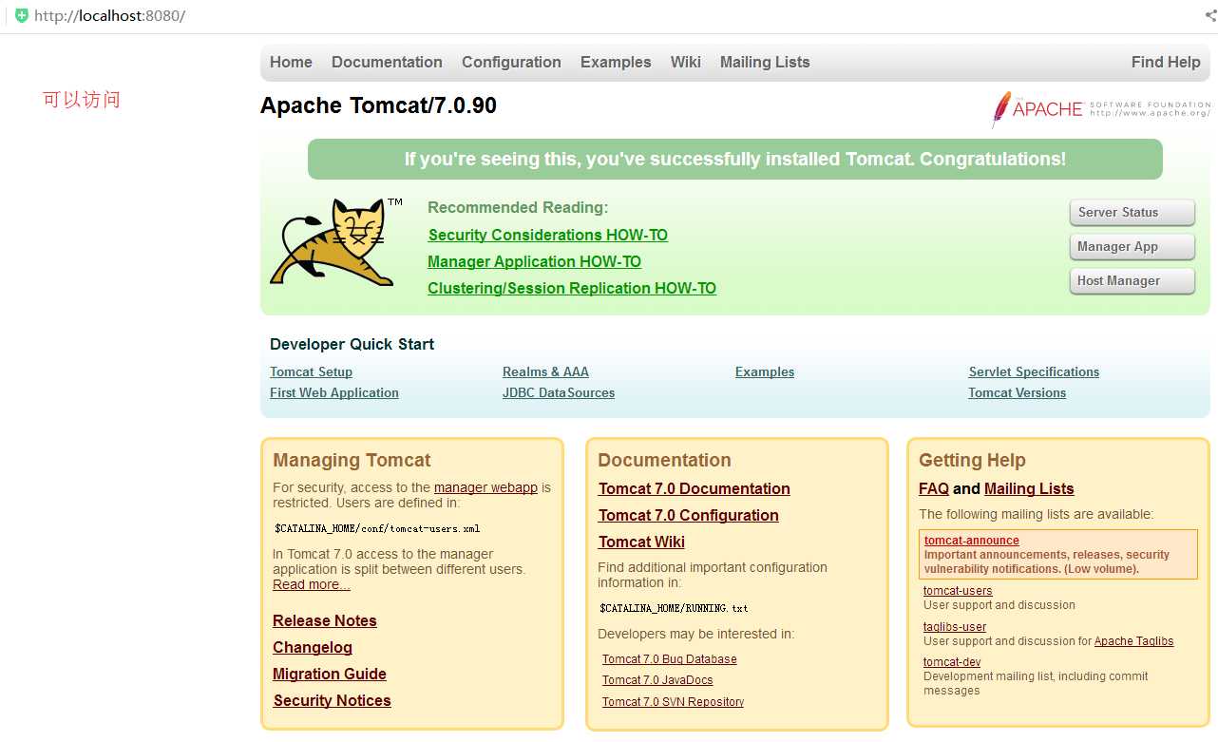Click the Managing Tomcat heading
Image resolution: width=1218 pixels, height=742 pixels.
[x=352, y=461]
